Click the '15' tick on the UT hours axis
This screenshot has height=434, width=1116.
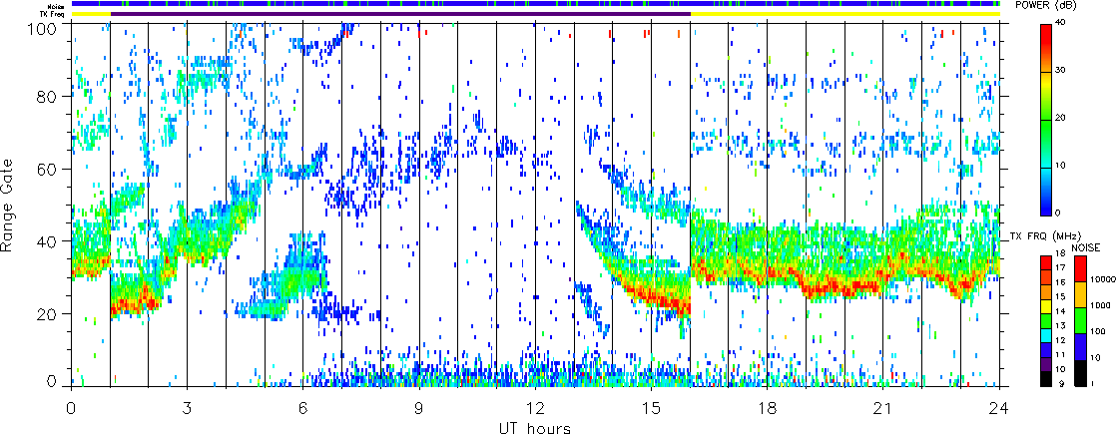651,408
